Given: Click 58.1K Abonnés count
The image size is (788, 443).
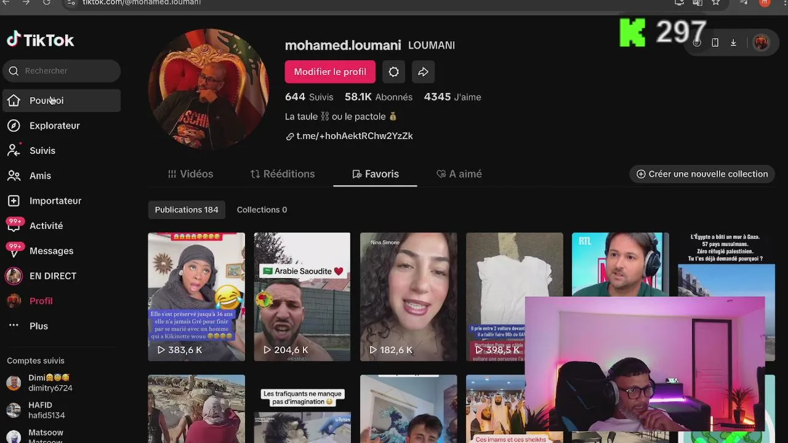Looking at the screenshot, I should [379, 97].
